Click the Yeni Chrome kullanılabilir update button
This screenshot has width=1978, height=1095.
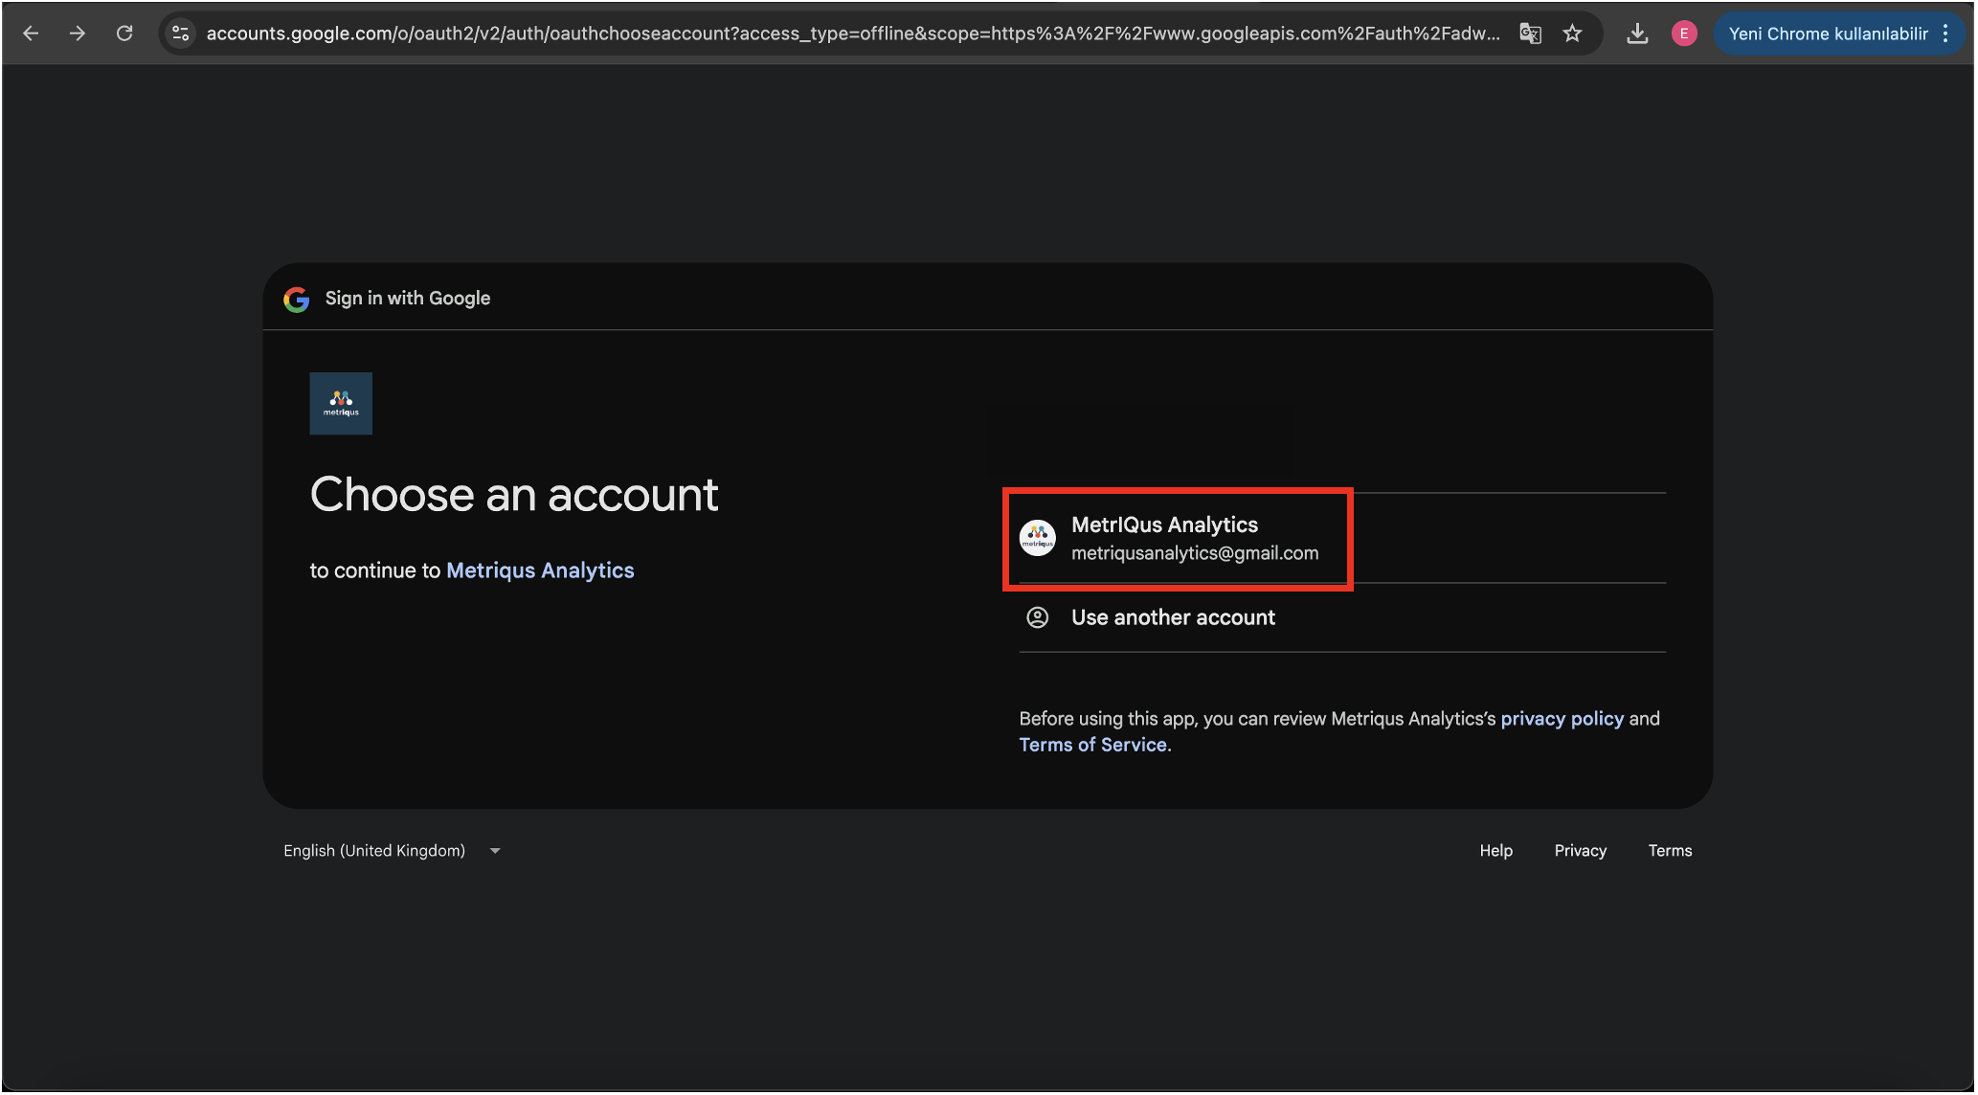tap(1828, 34)
